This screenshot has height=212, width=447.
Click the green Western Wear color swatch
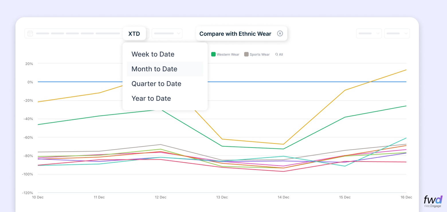click(x=213, y=54)
